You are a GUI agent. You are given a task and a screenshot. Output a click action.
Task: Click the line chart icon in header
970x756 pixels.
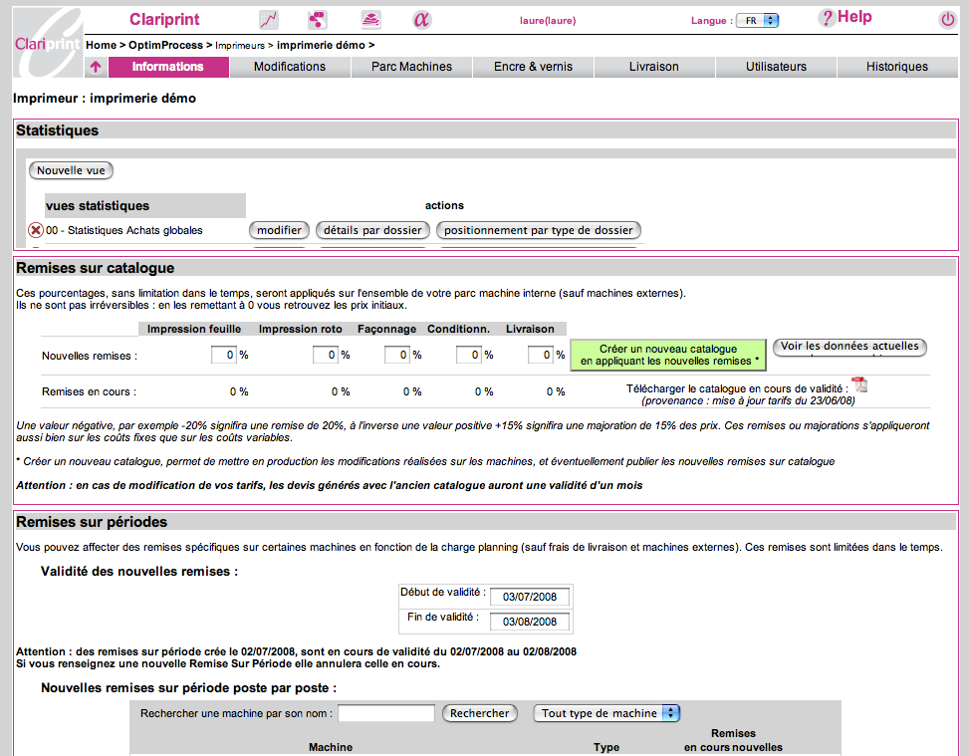(x=269, y=20)
